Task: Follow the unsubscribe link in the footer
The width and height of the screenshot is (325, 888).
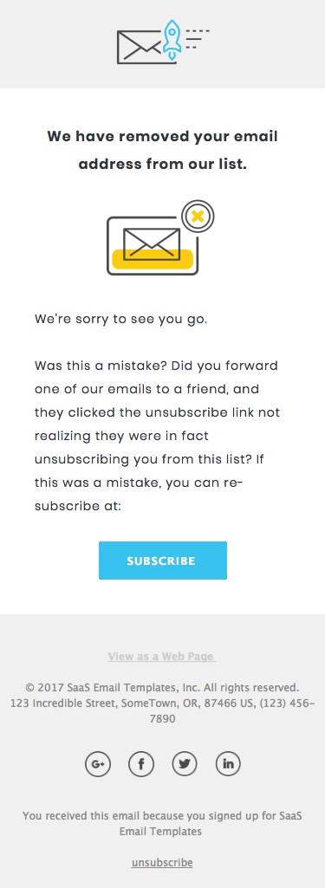Action: pos(163,863)
